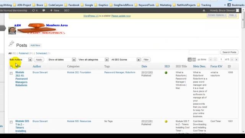Image resolution: width=245 pixels, height=138 pixels.
Task: Sort posts by Author column
Action: (37, 66)
